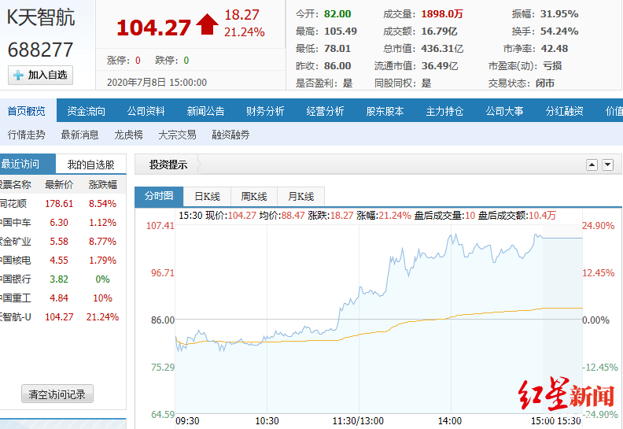This screenshot has height=429, width=623.
Task: Click the 融资融券 link
Action: [230, 135]
